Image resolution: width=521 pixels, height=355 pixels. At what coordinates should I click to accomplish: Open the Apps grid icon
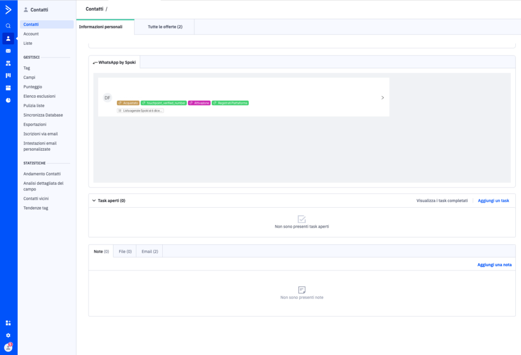tap(8, 323)
